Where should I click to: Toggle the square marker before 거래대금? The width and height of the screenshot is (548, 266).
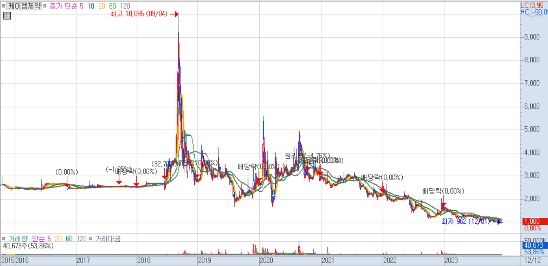tap(91, 238)
